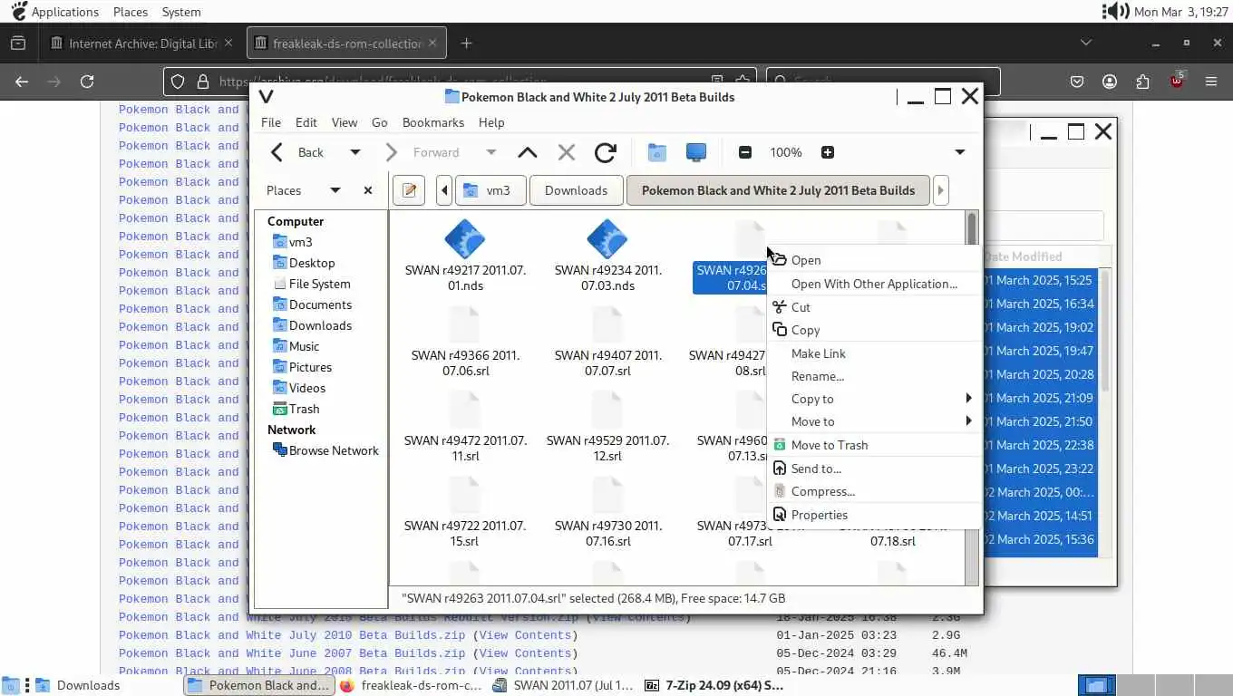Zoom out with the minus icon
Screen dimensions: 1233x696
[x=745, y=152]
